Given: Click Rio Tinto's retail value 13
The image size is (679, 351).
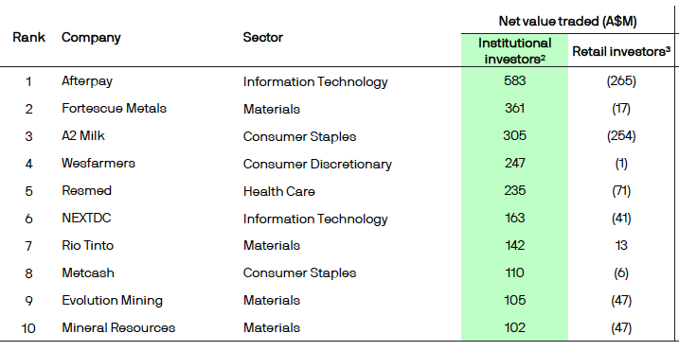Looking at the screenshot, I should [621, 246].
